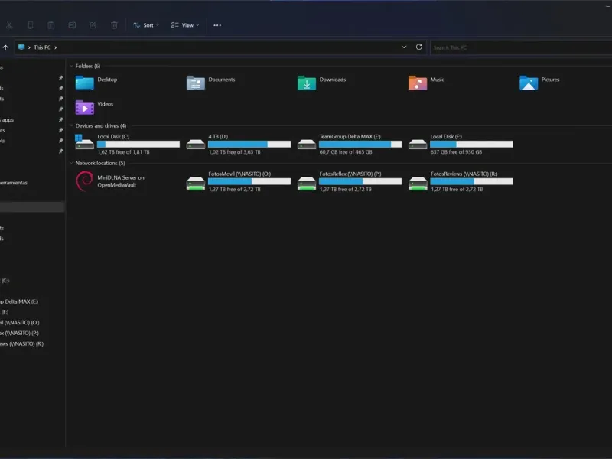Select the FotosMovil (O:) network drive icon
This screenshot has height=459, width=612.
pyautogui.click(x=196, y=184)
